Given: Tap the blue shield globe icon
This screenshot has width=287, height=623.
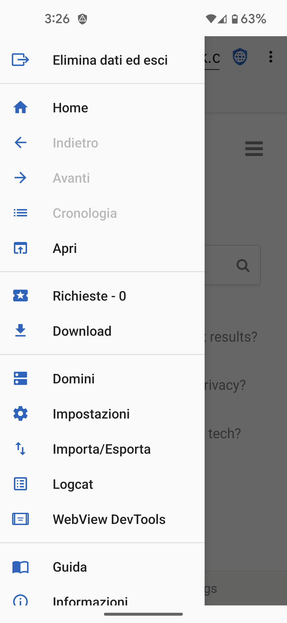Looking at the screenshot, I should tap(240, 57).
